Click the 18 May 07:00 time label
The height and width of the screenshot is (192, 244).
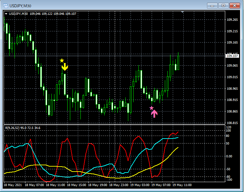pyautogui.click(x=34, y=185)
